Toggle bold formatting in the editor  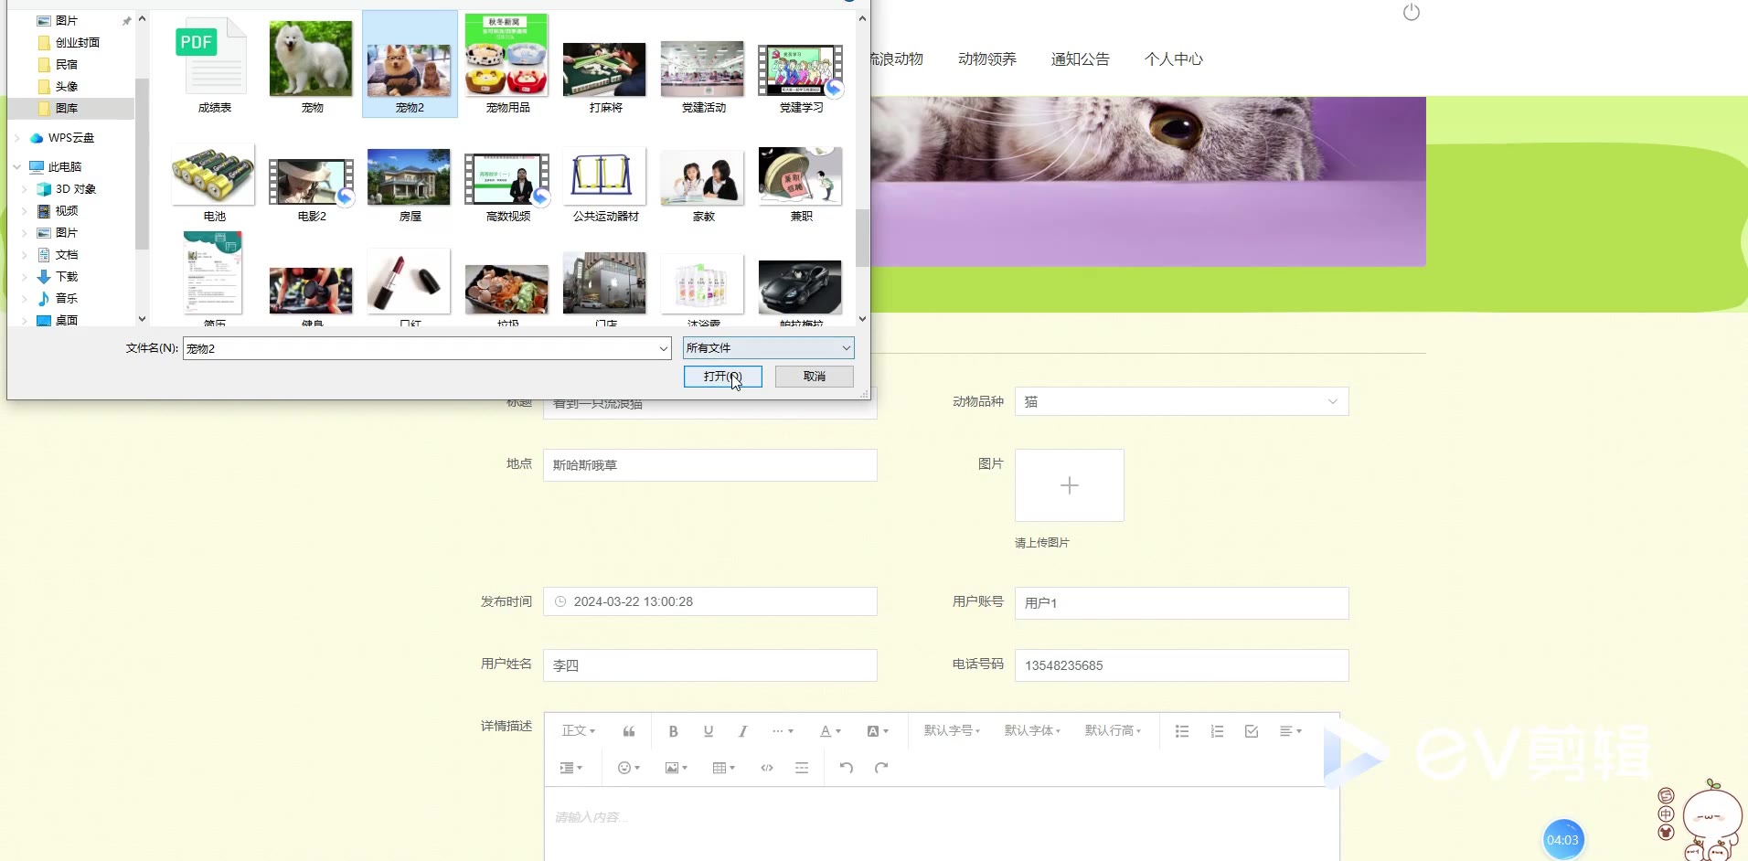pos(673,731)
